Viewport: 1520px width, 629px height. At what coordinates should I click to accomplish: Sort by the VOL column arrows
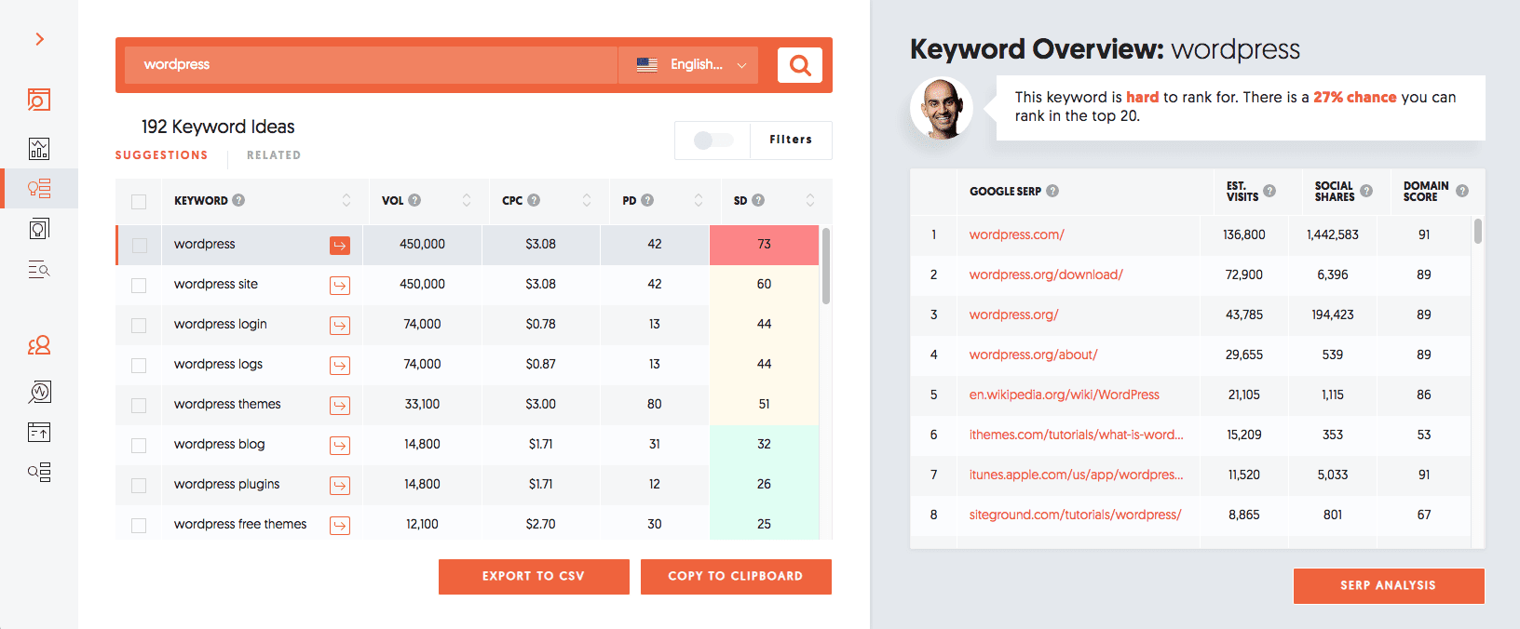467,200
